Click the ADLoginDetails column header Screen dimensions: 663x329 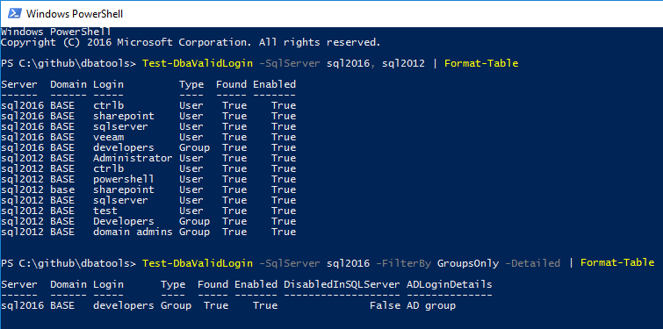[x=449, y=284]
